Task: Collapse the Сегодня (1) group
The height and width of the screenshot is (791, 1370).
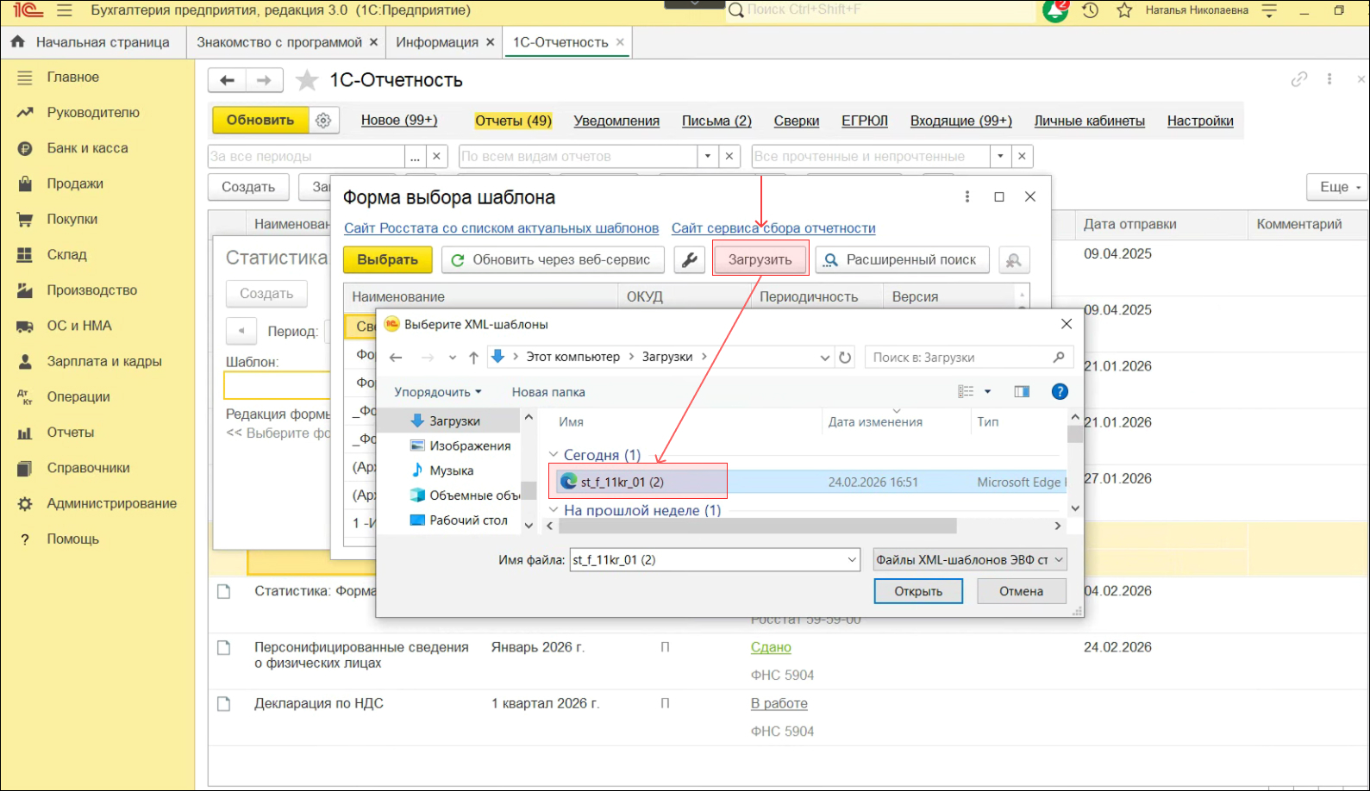Action: [x=554, y=455]
